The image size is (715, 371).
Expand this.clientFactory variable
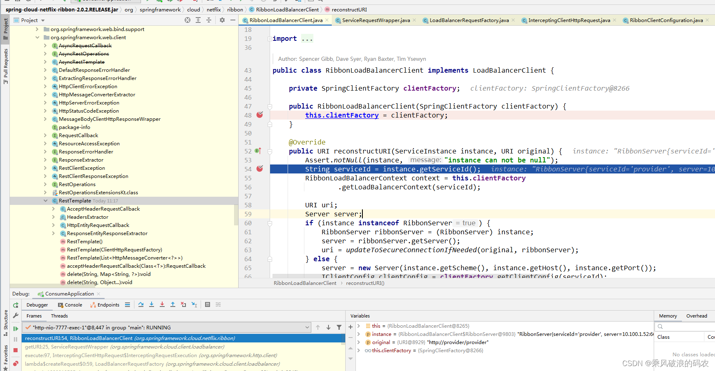(x=359, y=350)
